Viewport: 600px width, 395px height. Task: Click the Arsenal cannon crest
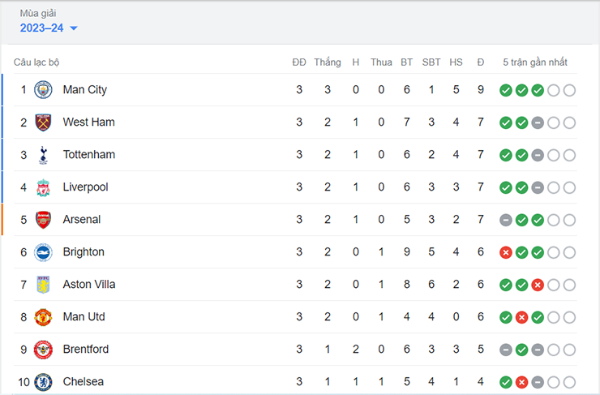click(43, 220)
